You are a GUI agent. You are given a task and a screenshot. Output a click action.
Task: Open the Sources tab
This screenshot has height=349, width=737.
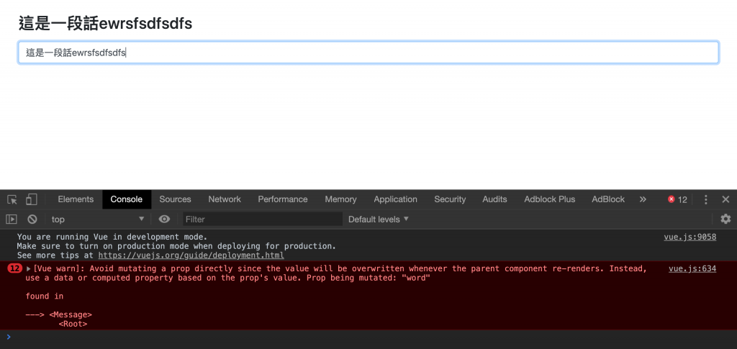pos(176,199)
